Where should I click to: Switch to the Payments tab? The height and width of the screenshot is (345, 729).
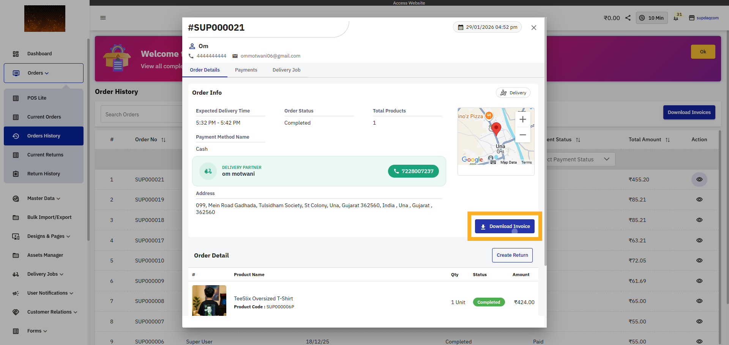coord(246,70)
